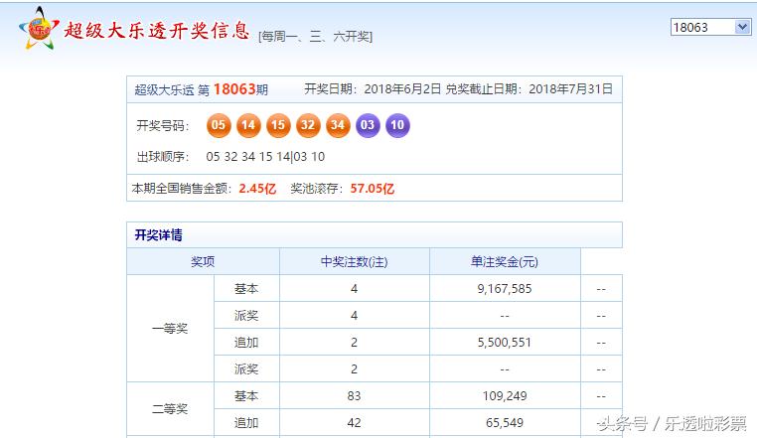Click the 中奖注数(注) column header
Screen dimensions: 757x438
[x=355, y=262]
